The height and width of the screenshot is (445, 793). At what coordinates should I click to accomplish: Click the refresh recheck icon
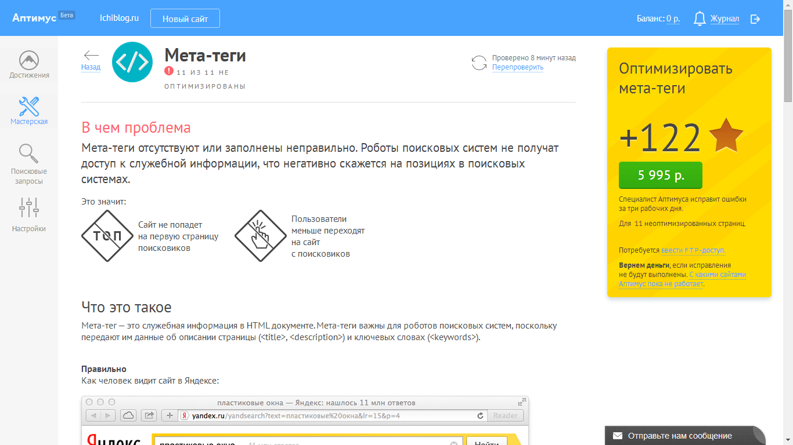click(x=479, y=63)
